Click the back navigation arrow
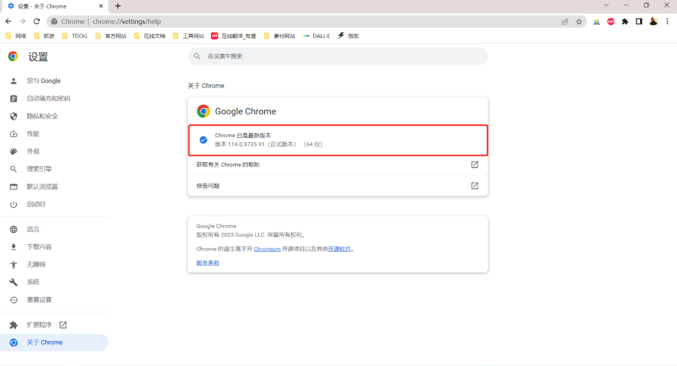The width and height of the screenshot is (677, 366). click(9, 21)
